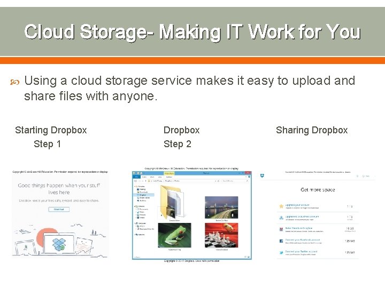Select Removable Drive under Computer
Image resolution: width=385 pixels, height=288 pixels.
(x=147, y=229)
